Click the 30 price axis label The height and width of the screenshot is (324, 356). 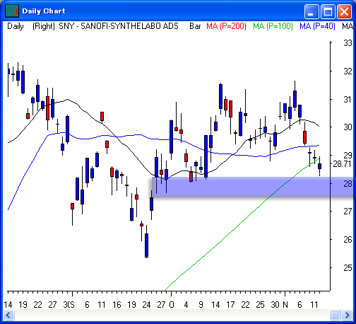coord(348,127)
